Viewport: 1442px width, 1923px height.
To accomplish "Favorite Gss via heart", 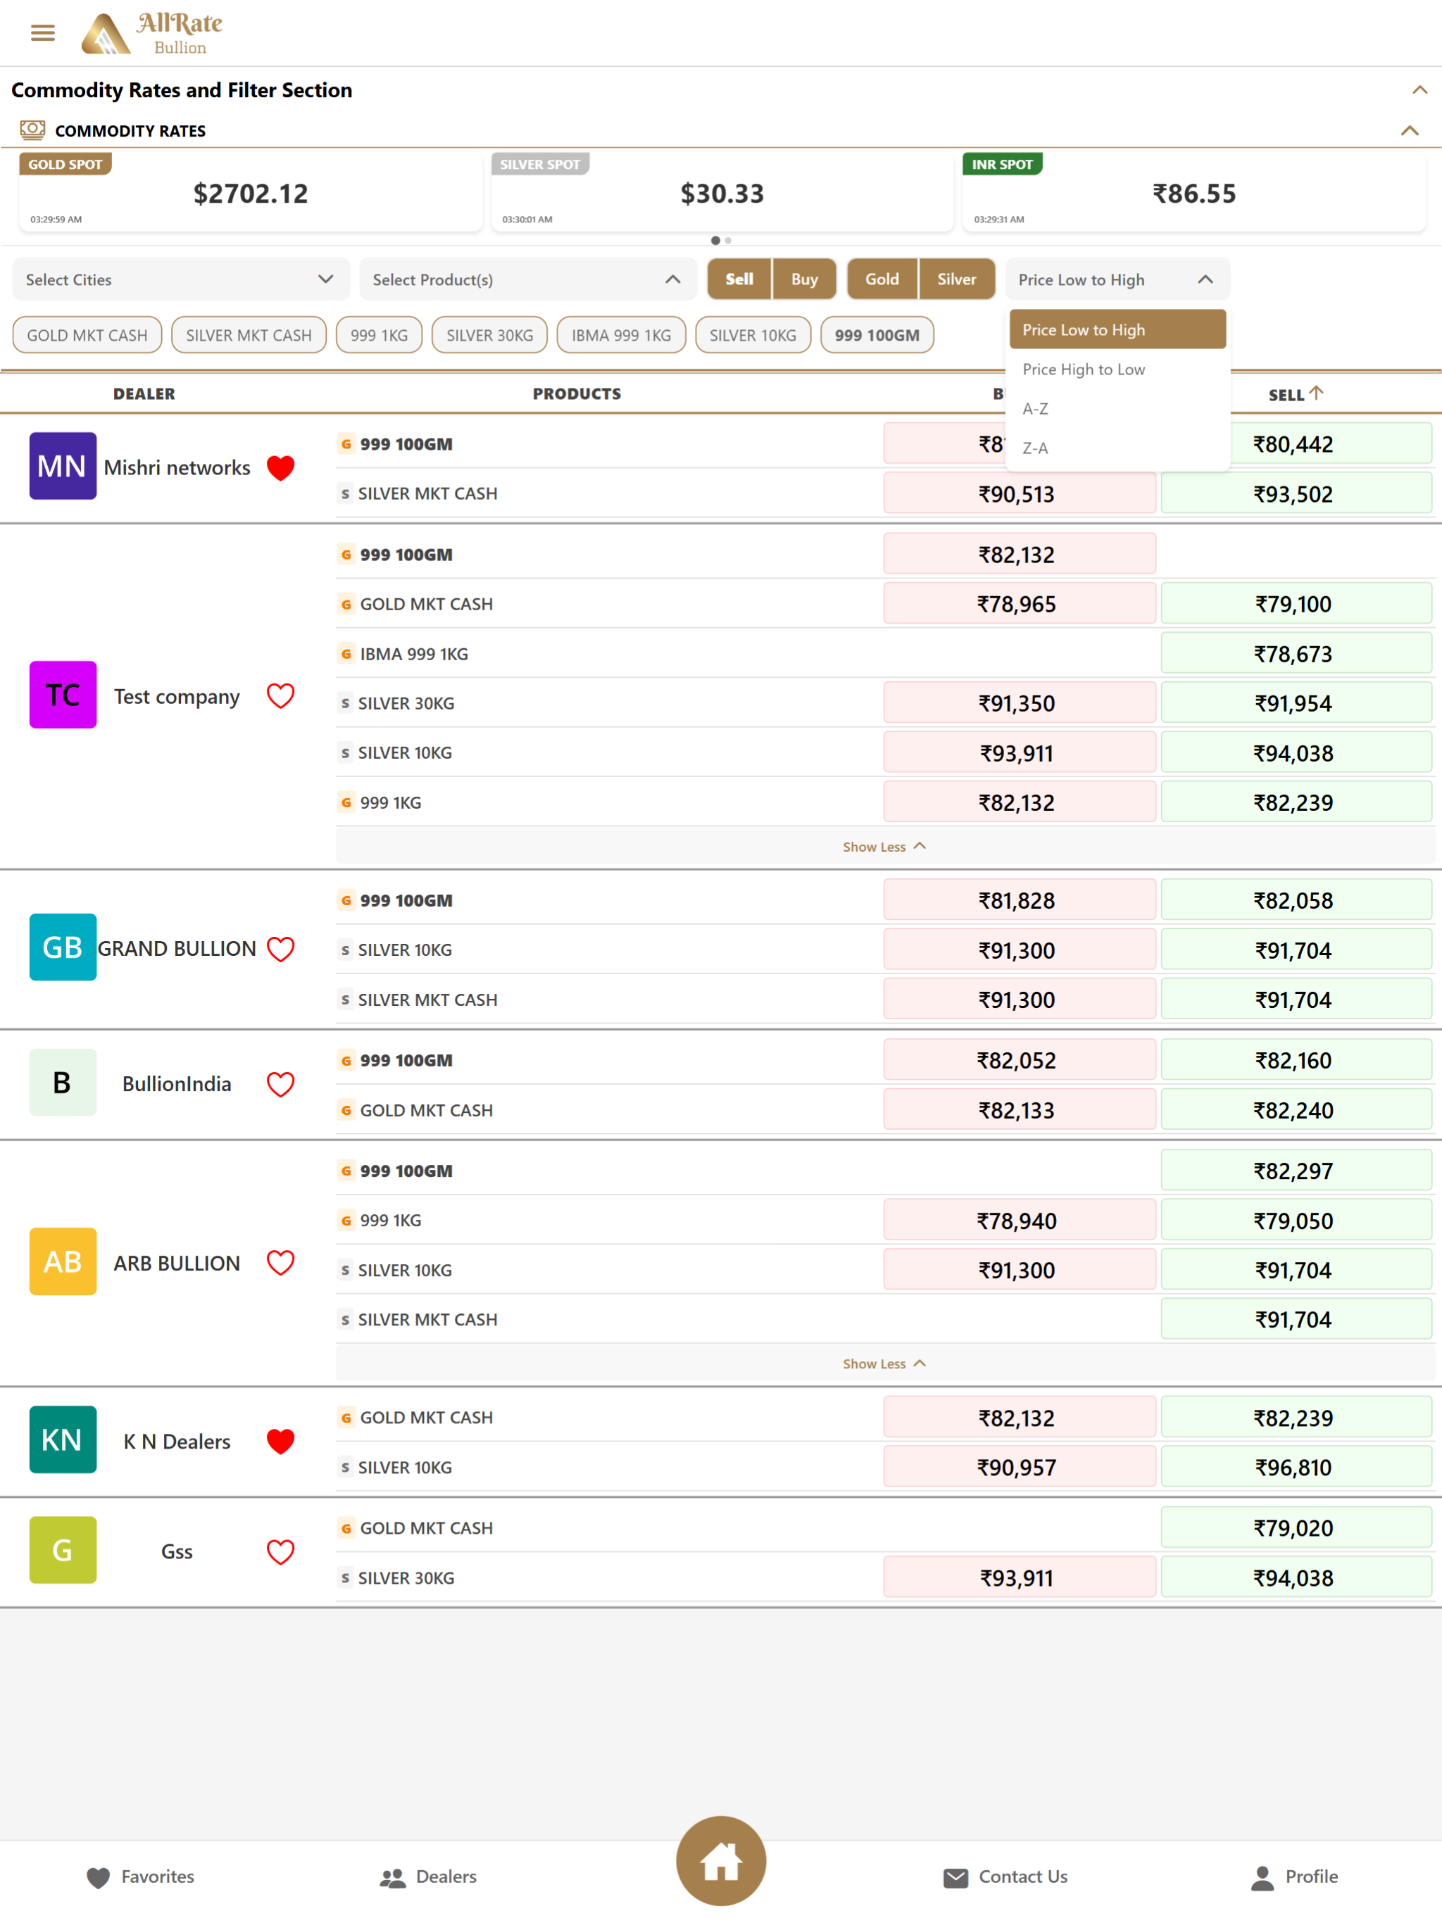I will pos(280,1552).
